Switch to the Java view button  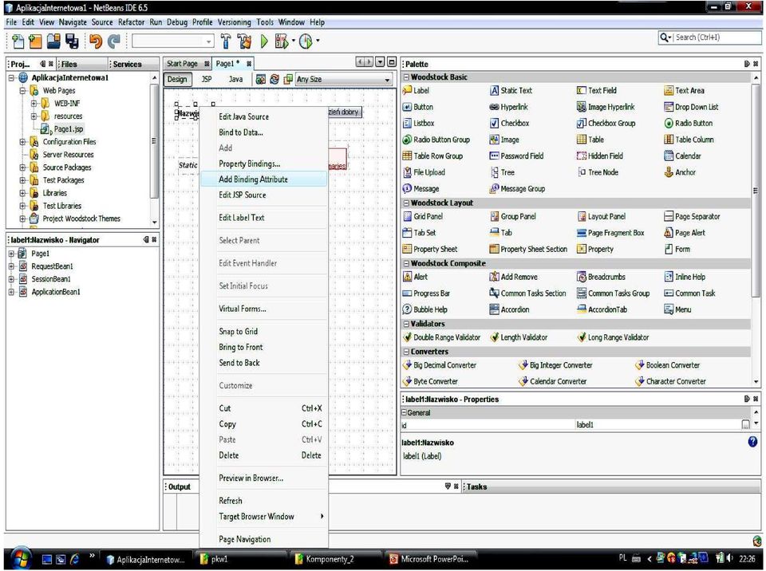(236, 79)
